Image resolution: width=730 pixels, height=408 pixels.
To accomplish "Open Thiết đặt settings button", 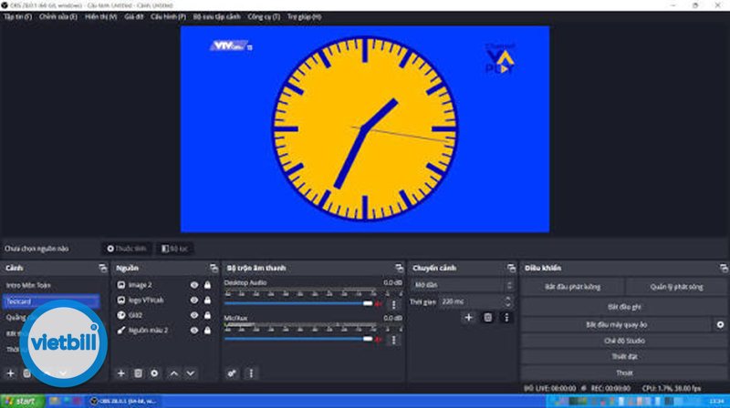I will pyautogui.click(x=624, y=357).
